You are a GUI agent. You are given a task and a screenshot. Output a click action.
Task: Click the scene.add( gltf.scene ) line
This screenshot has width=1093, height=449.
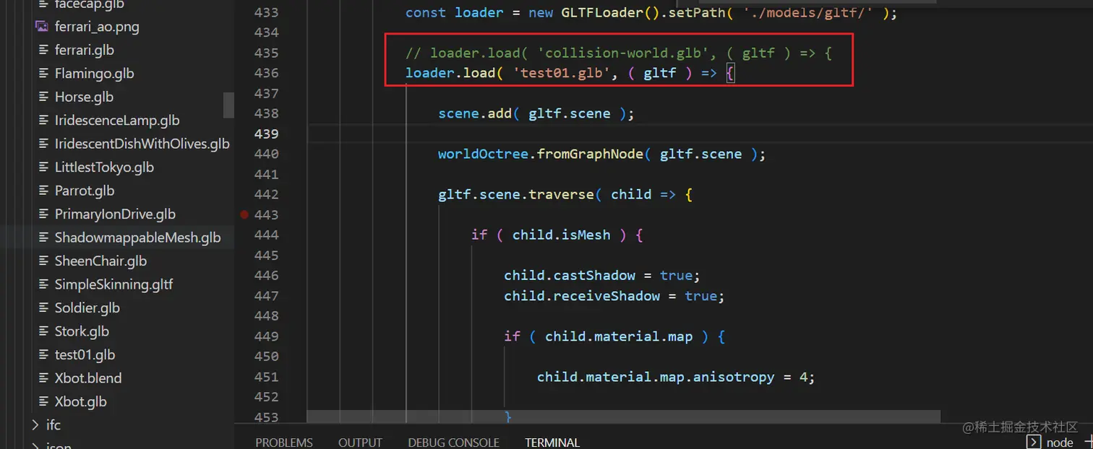536,113
